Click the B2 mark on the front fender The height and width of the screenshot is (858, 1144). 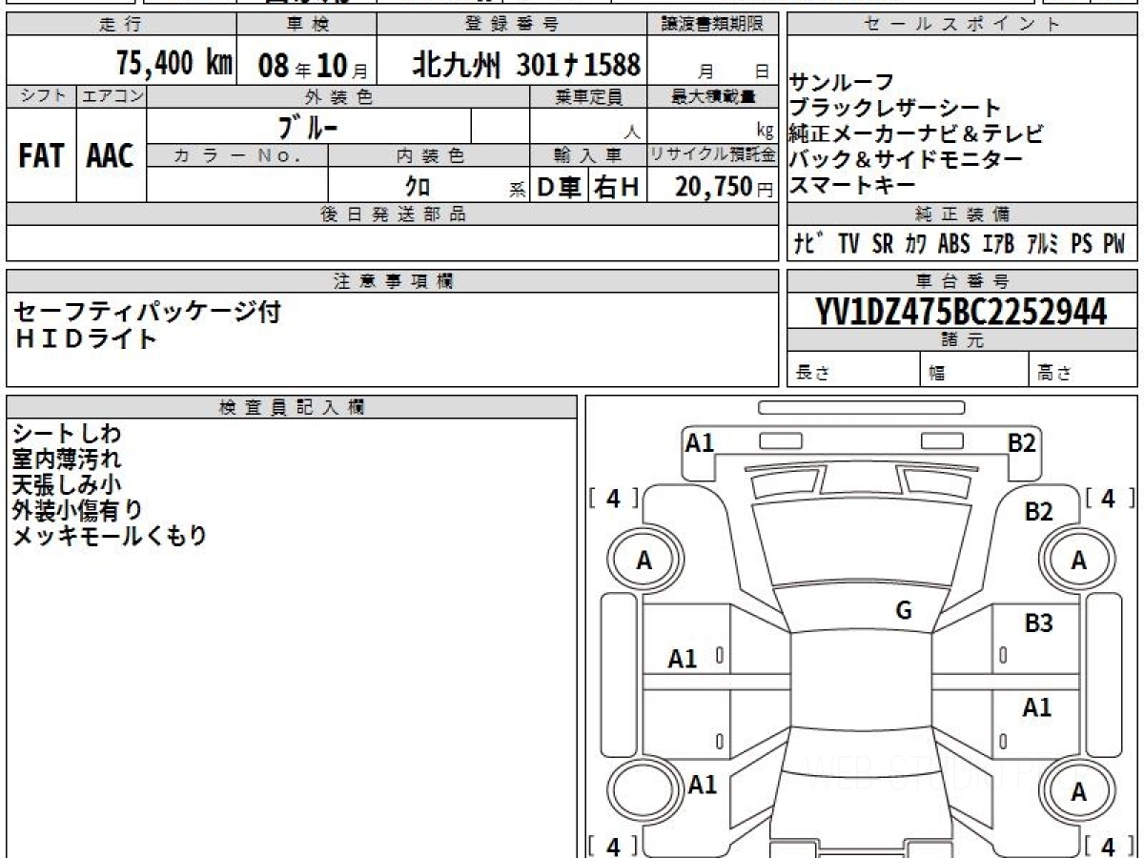(1038, 512)
